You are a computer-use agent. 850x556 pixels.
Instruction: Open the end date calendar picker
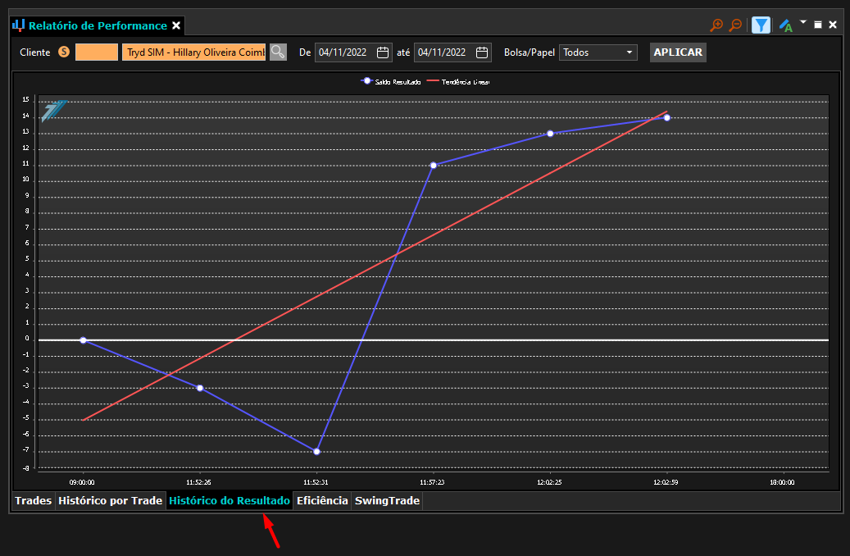(482, 52)
